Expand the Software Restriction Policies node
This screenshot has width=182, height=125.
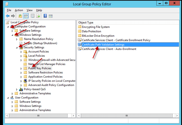21,73
